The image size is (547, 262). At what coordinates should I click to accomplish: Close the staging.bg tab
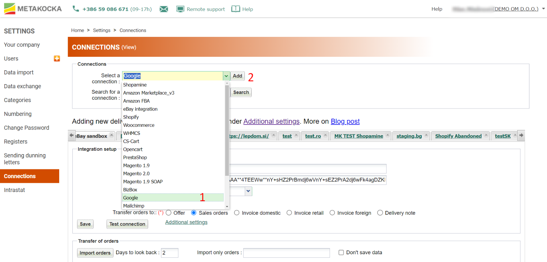426,135
